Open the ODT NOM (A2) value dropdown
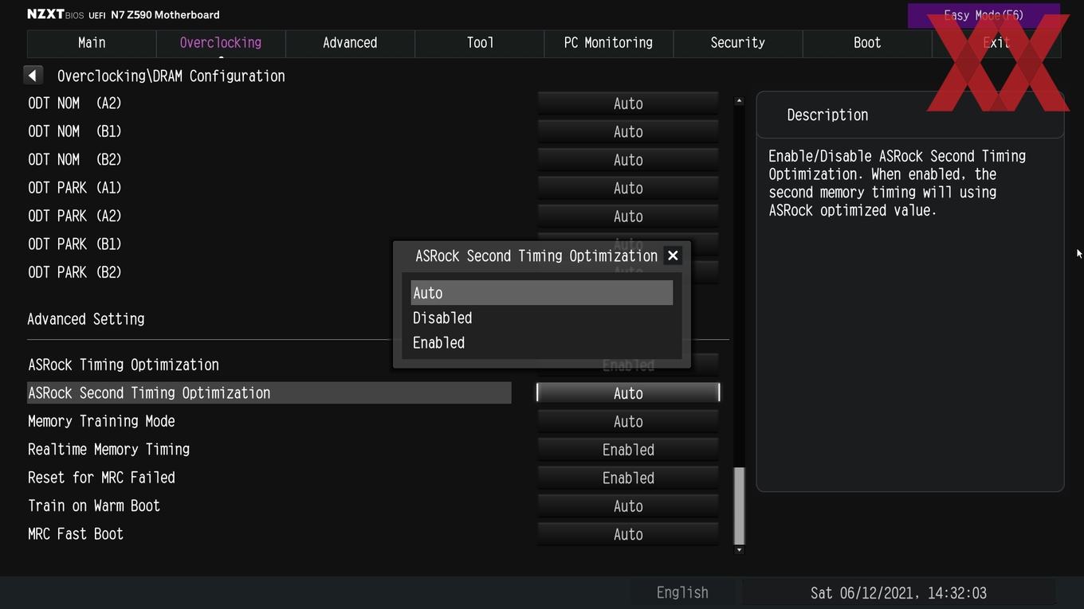The height and width of the screenshot is (609, 1084). [x=628, y=103]
